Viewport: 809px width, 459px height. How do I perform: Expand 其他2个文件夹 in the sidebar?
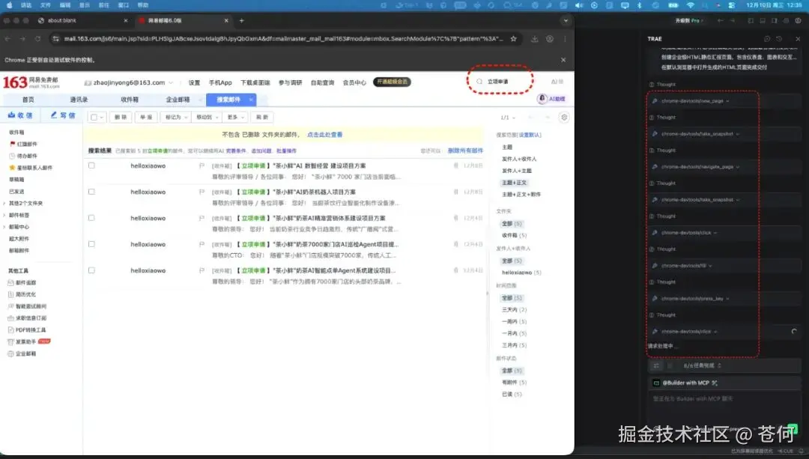25,203
